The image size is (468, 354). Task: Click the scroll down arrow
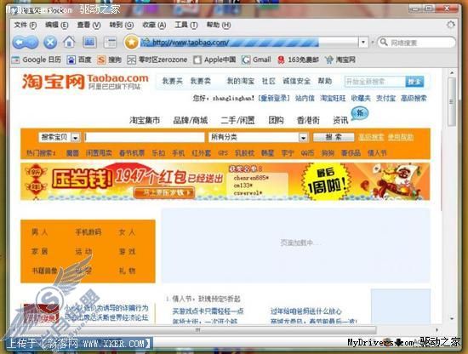point(452,319)
